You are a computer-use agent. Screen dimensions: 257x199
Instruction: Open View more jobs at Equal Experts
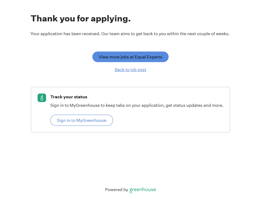point(130,57)
